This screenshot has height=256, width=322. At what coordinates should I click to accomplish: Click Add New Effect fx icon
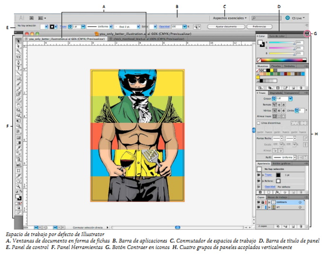pos(277,193)
